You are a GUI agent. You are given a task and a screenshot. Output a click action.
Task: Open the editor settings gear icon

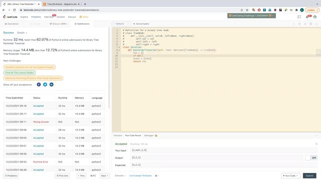click(311, 24)
